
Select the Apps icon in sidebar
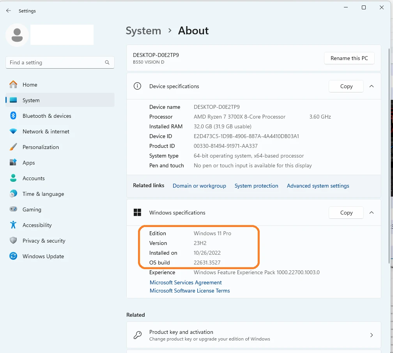click(13, 163)
